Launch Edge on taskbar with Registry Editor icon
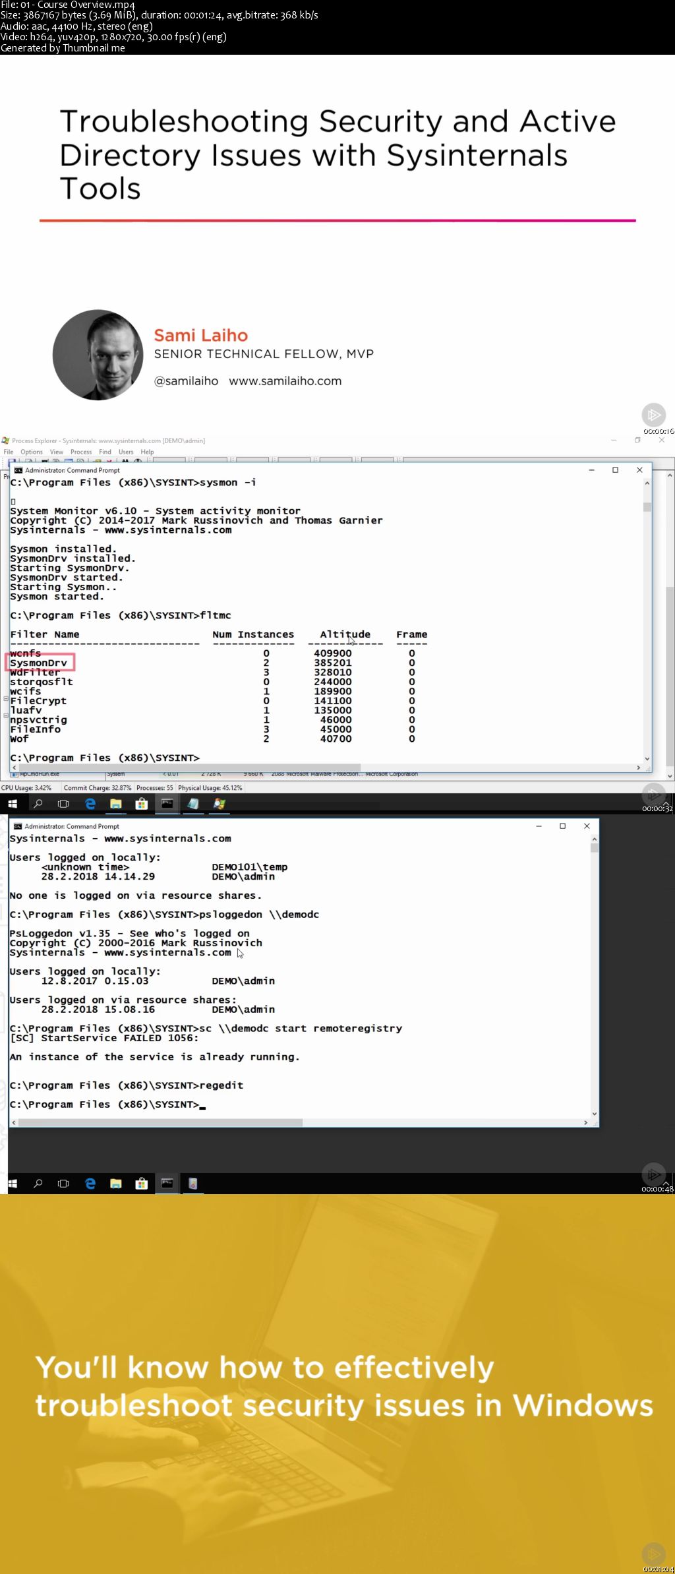Image resolution: width=675 pixels, height=1574 pixels. (x=90, y=1184)
